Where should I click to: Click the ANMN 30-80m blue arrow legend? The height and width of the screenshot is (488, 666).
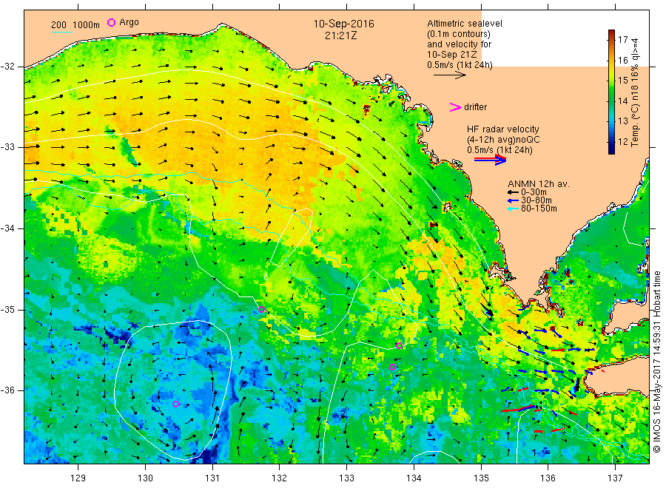click(513, 200)
